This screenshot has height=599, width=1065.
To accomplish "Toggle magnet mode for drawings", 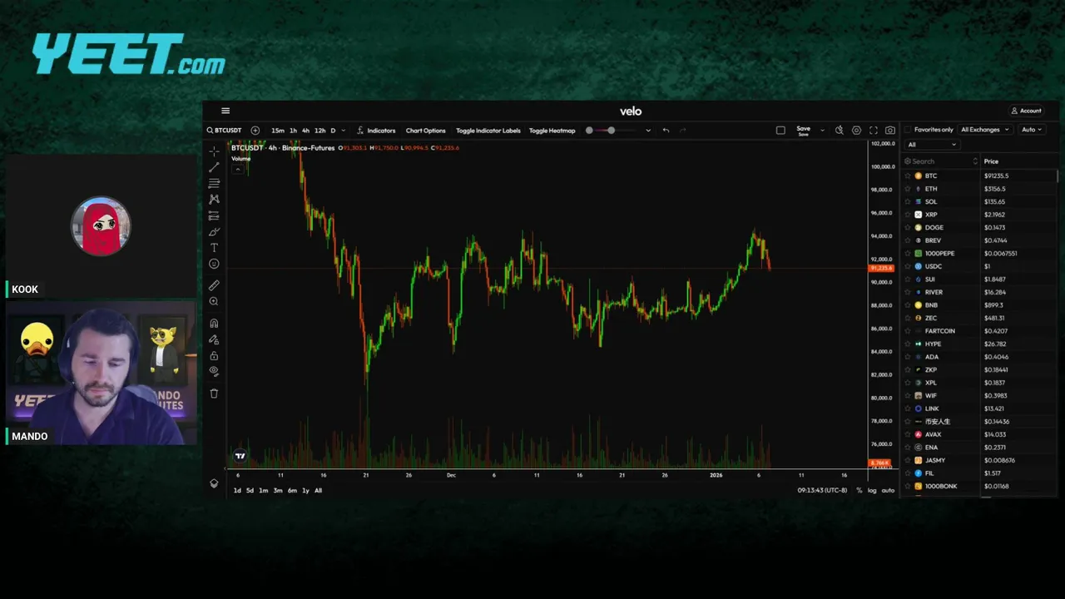I will (x=214, y=323).
